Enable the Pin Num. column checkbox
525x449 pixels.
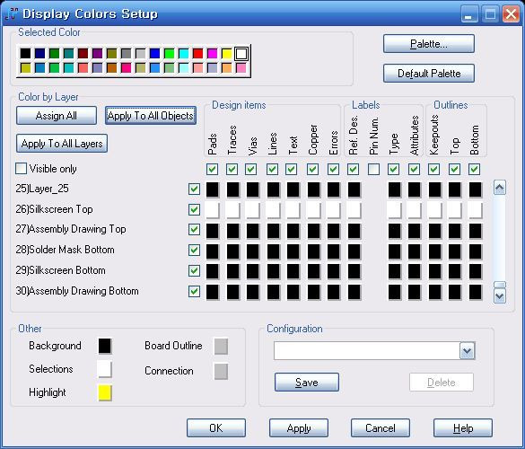point(373,169)
